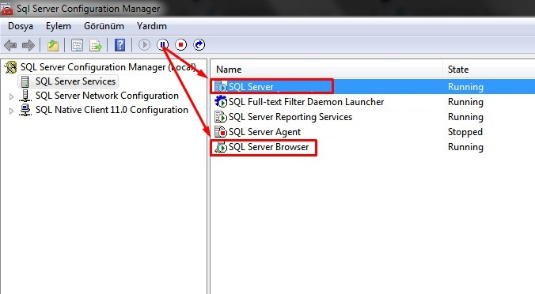Select SQL Server Network Configuration label
535x294 pixels.
coord(107,96)
